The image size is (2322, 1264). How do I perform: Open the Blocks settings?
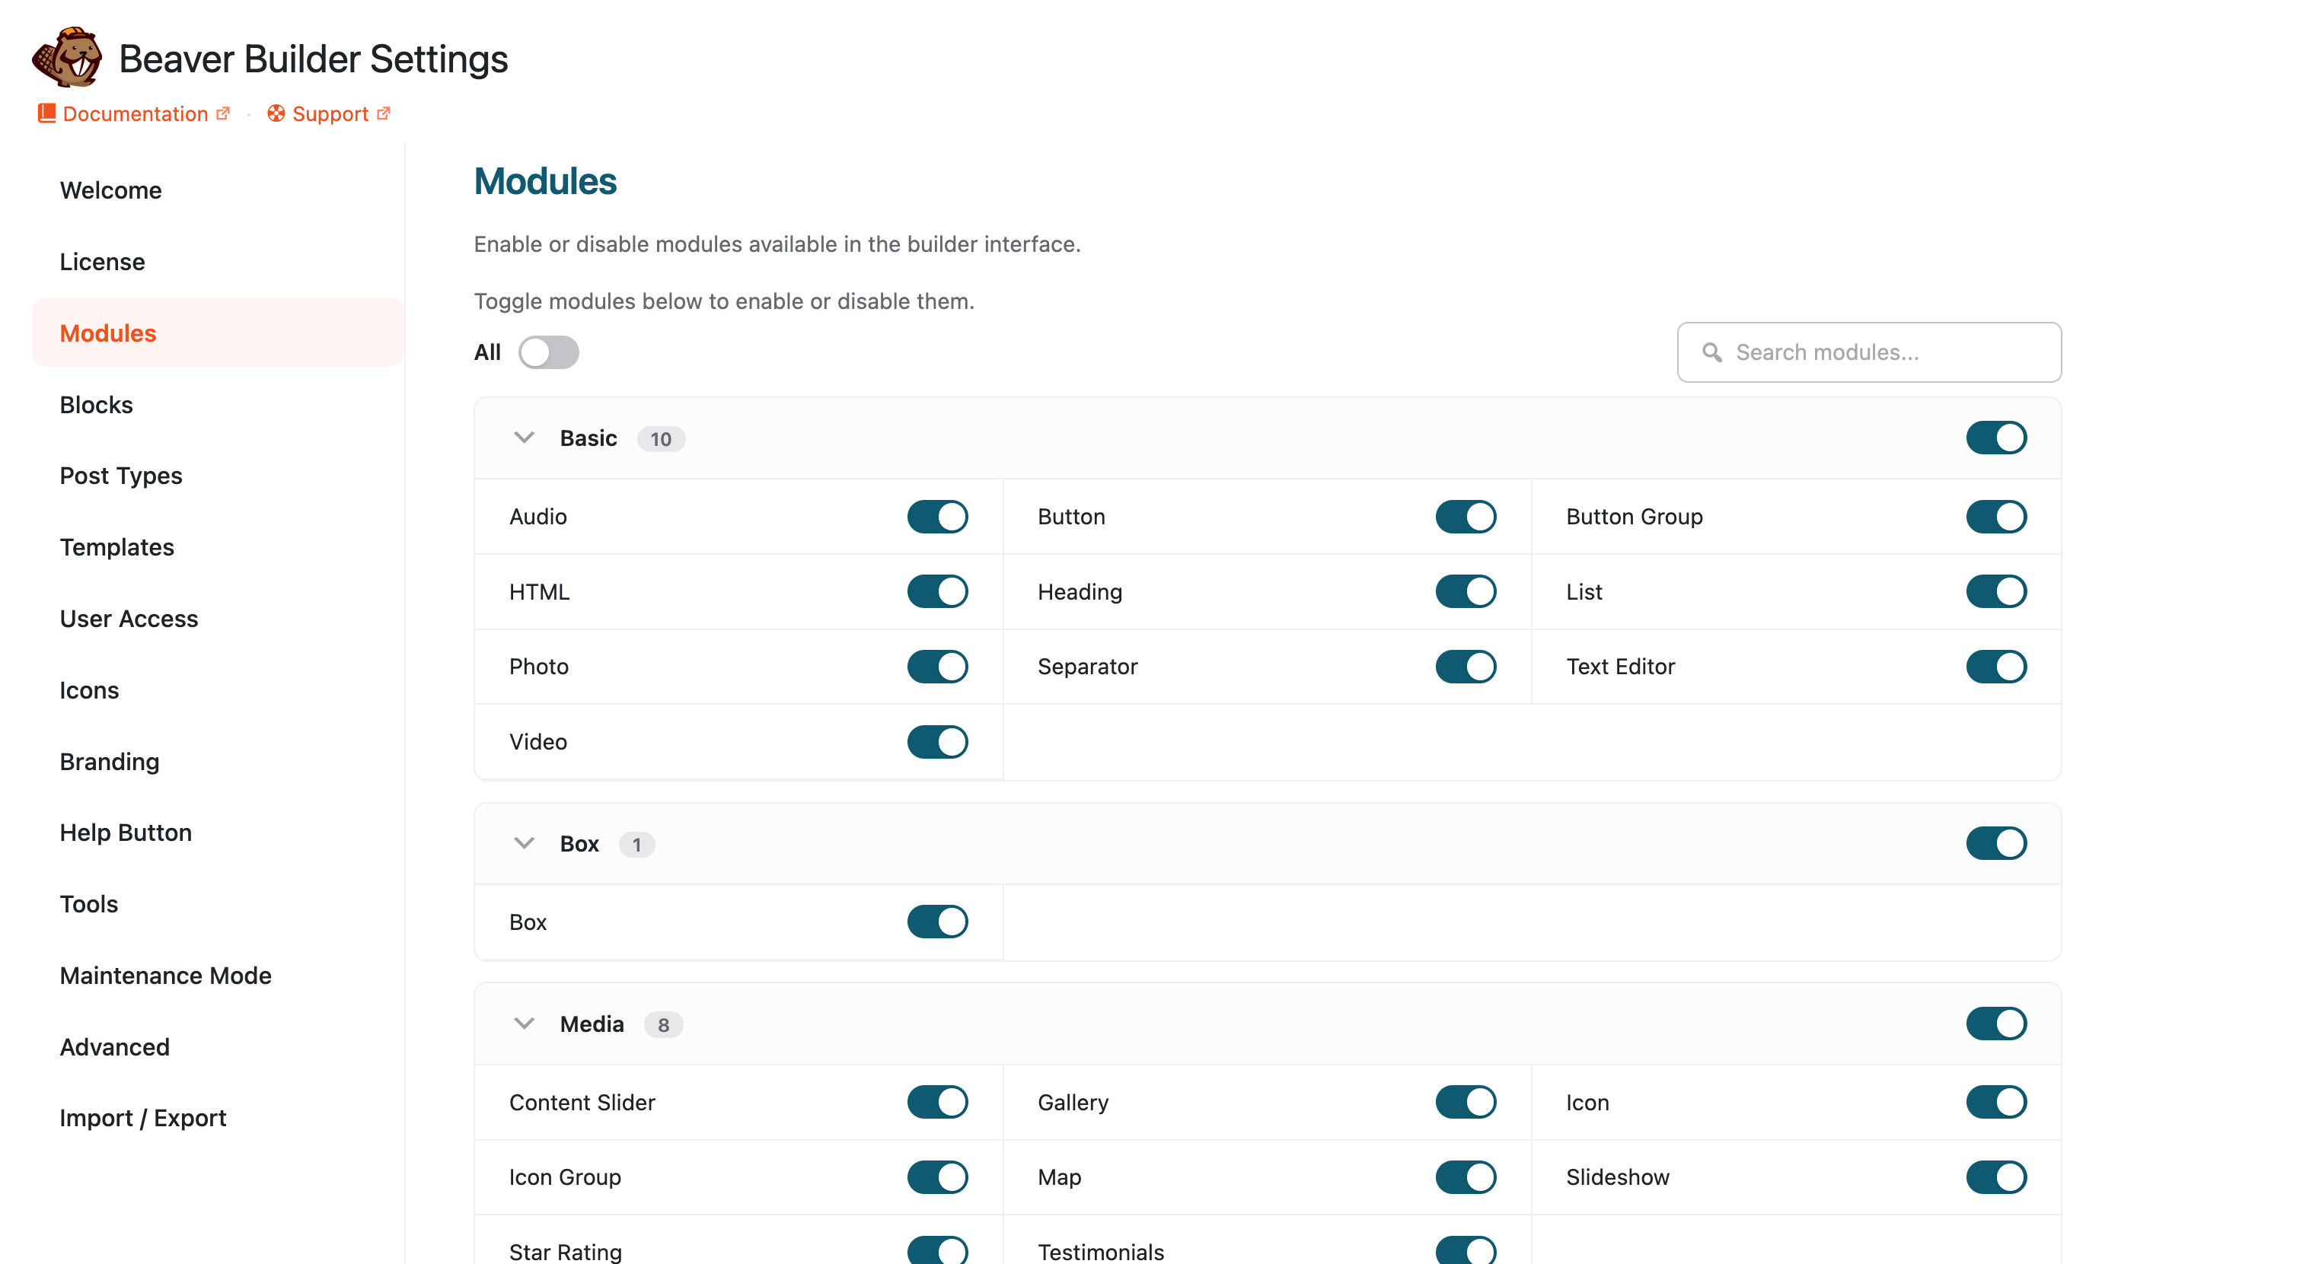coord(217,405)
